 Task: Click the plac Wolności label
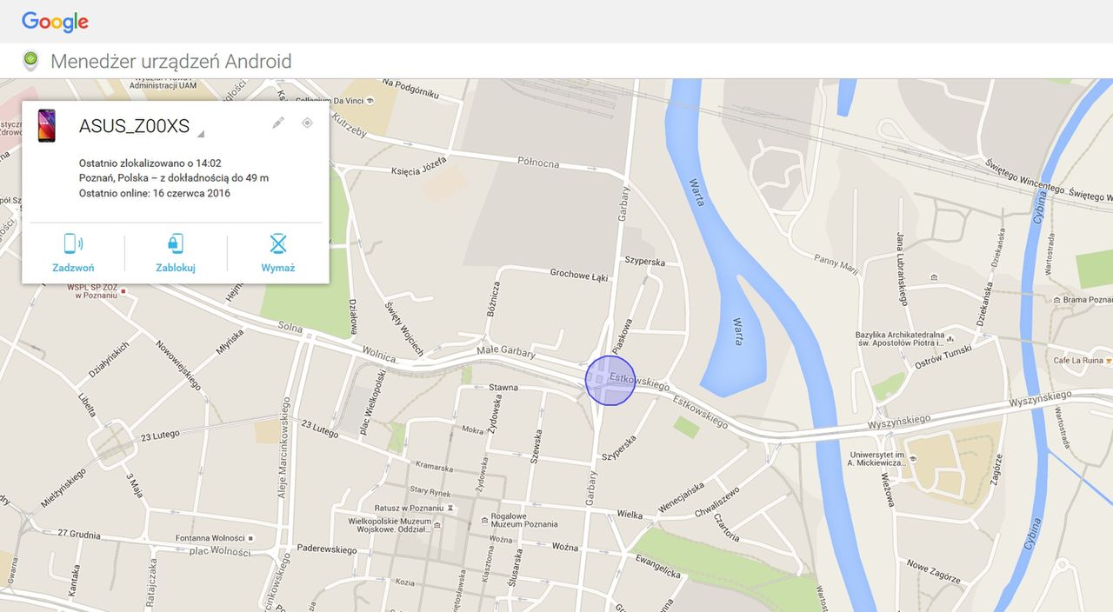(220, 551)
